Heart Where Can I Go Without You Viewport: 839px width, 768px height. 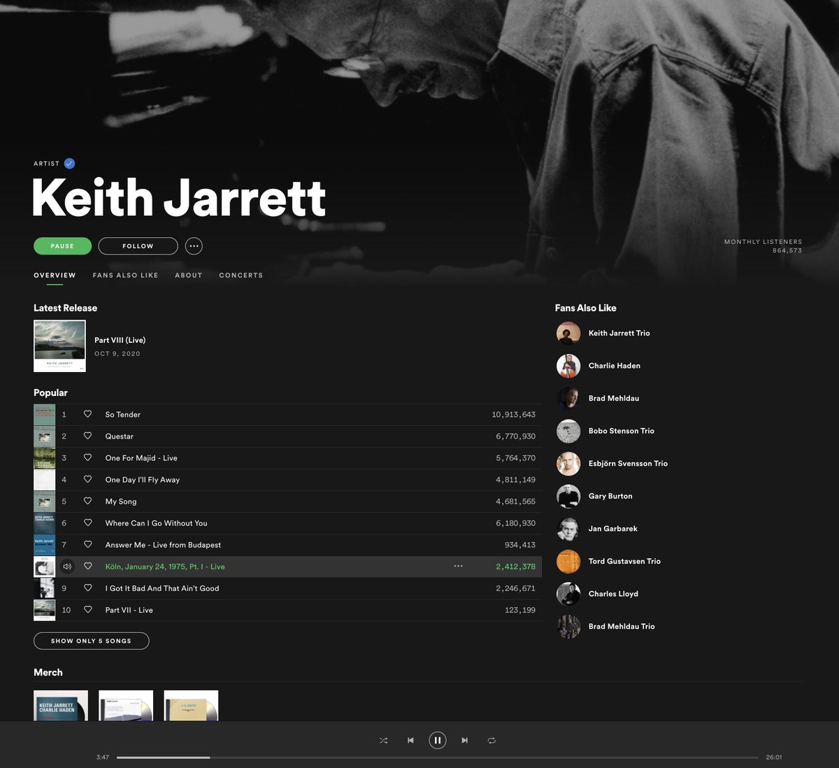coord(87,522)
